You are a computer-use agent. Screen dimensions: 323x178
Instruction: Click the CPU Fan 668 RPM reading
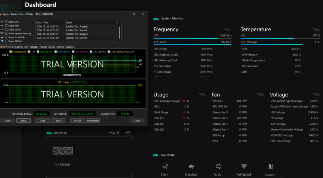241,101
